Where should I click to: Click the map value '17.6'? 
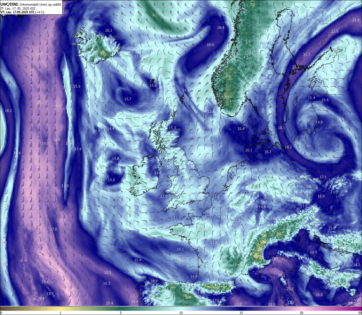(x=216, y=300)
